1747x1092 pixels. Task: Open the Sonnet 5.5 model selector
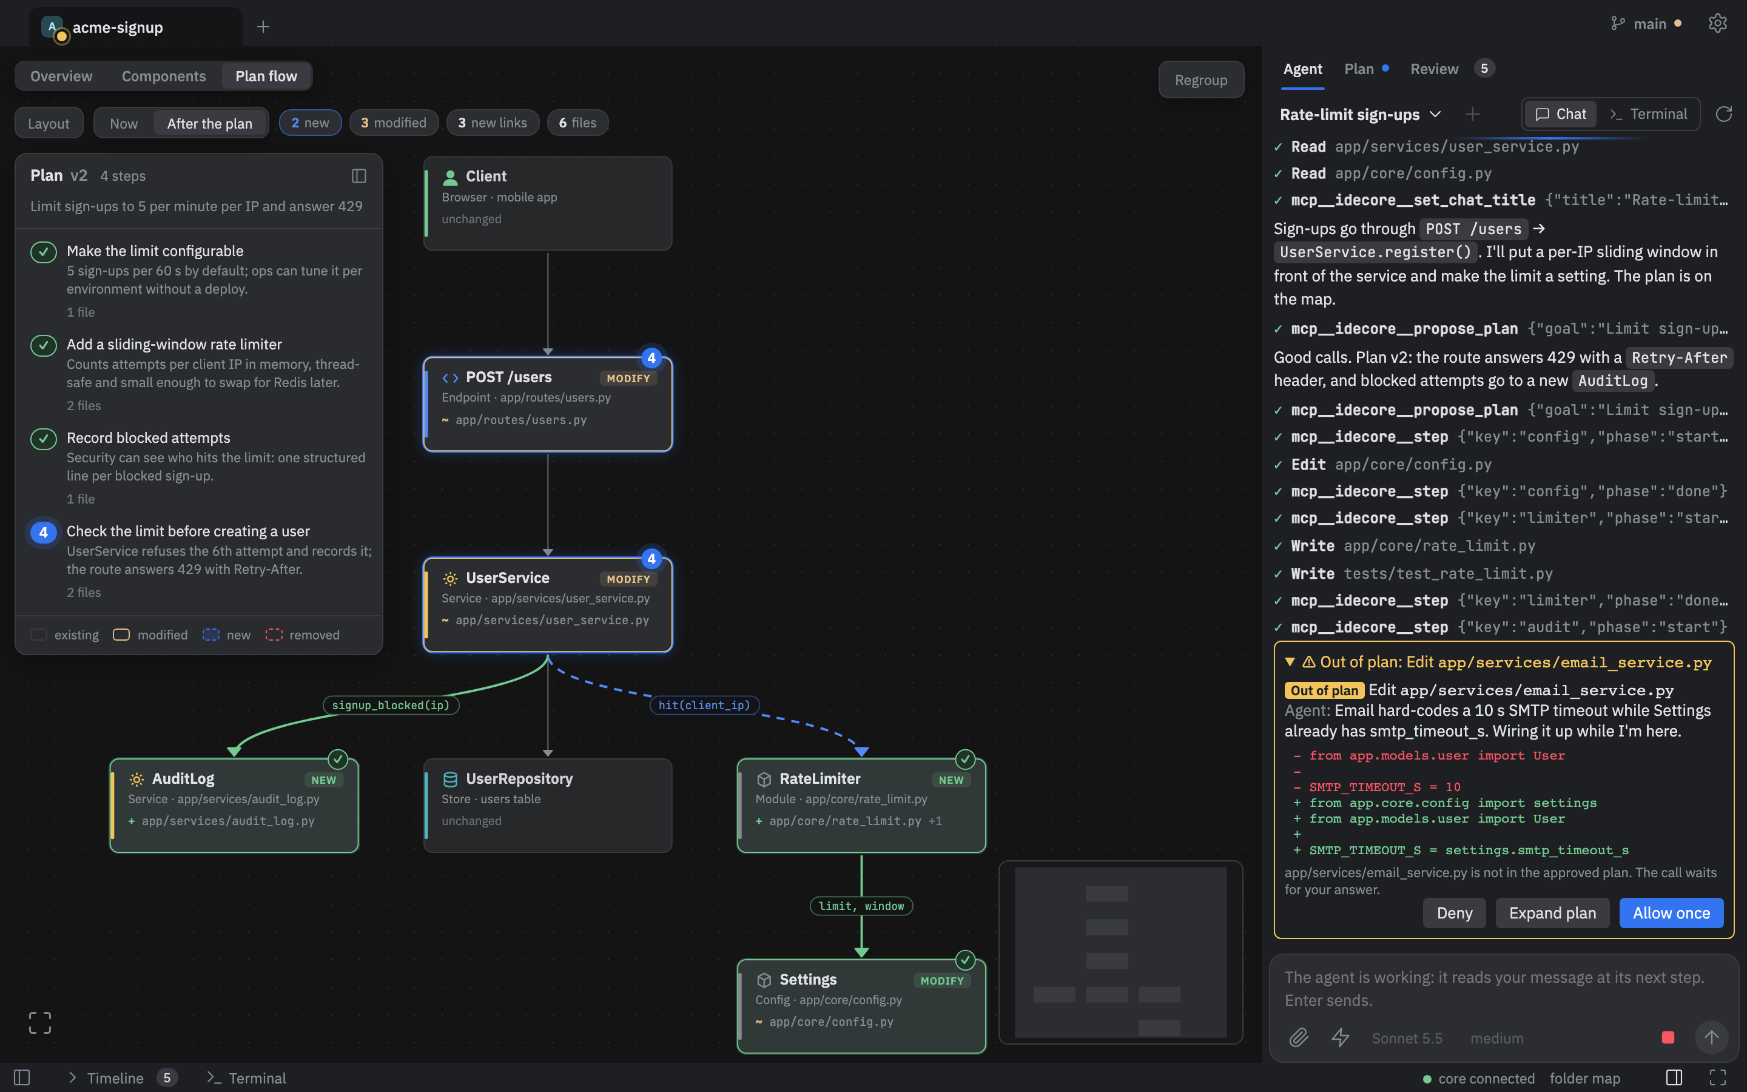pyautogui.click(x=1407, y=1038)
